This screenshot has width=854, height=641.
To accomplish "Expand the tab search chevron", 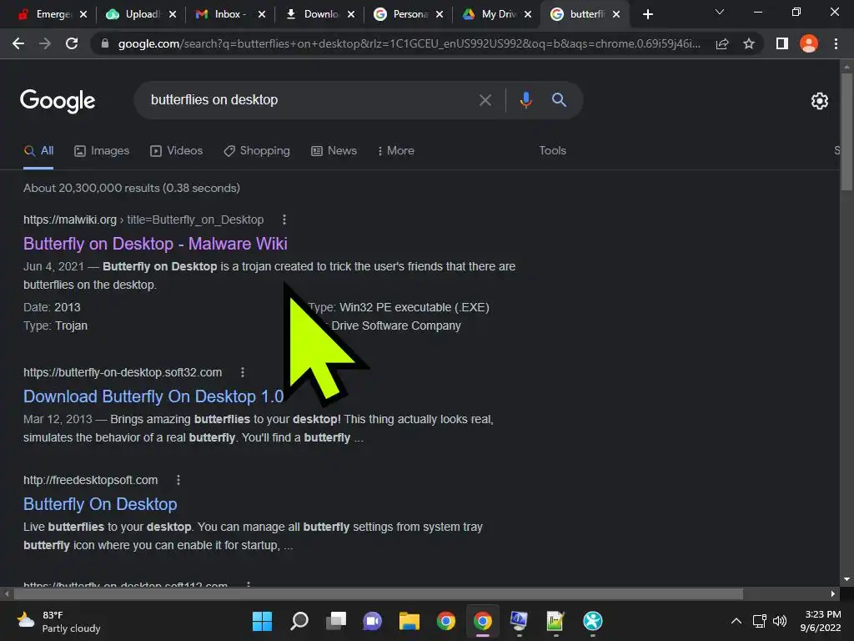I will pyautogui.click(x=720, y=12).
